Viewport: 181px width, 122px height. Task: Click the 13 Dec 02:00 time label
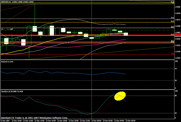(x=108, y=121)
